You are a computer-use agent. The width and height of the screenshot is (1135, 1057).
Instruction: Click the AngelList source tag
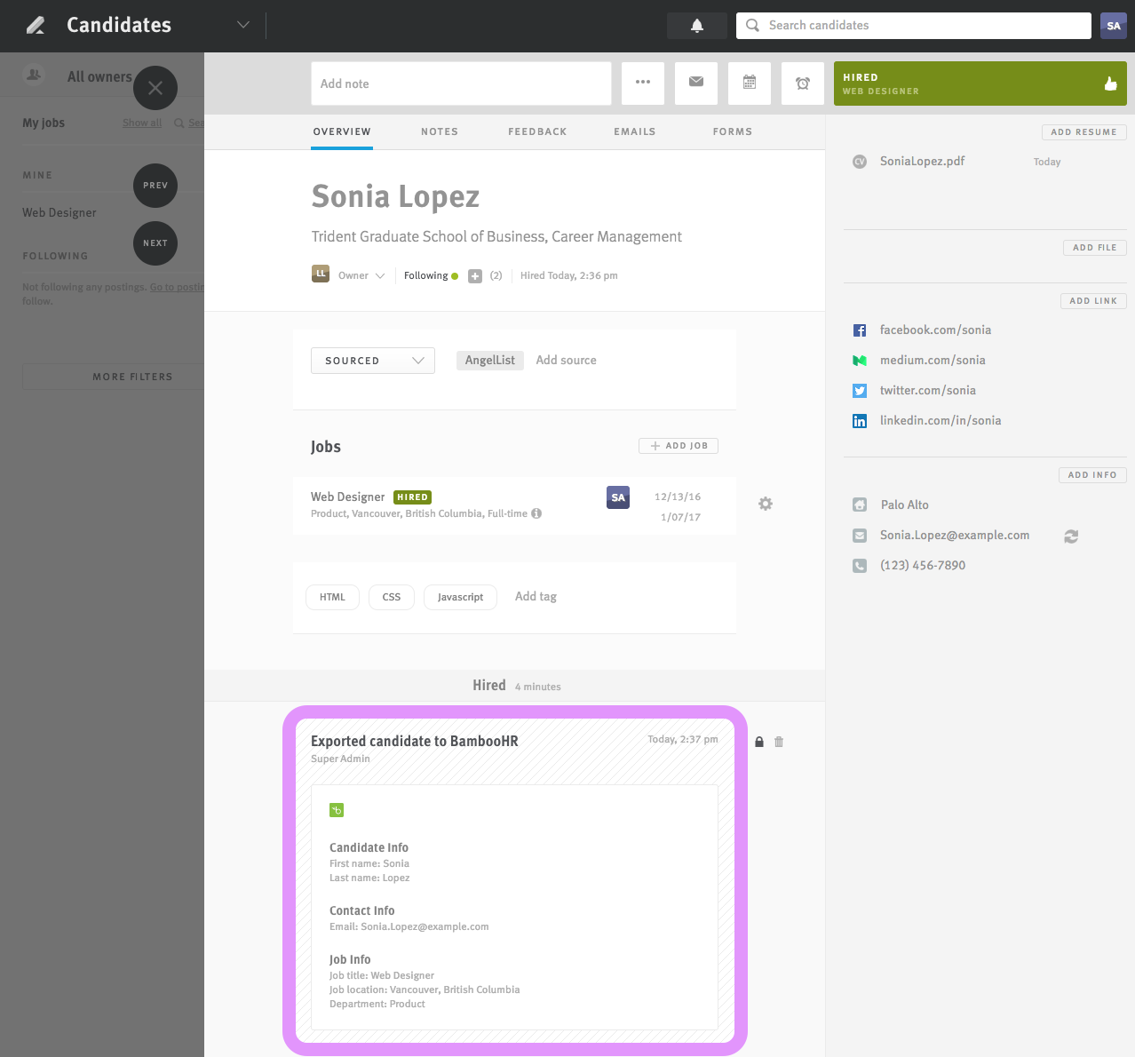490,361
